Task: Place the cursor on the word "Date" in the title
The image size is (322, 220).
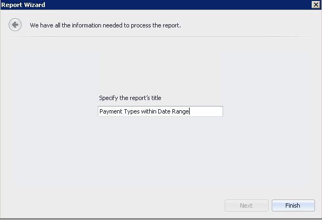Action: (x=164, y=111)
